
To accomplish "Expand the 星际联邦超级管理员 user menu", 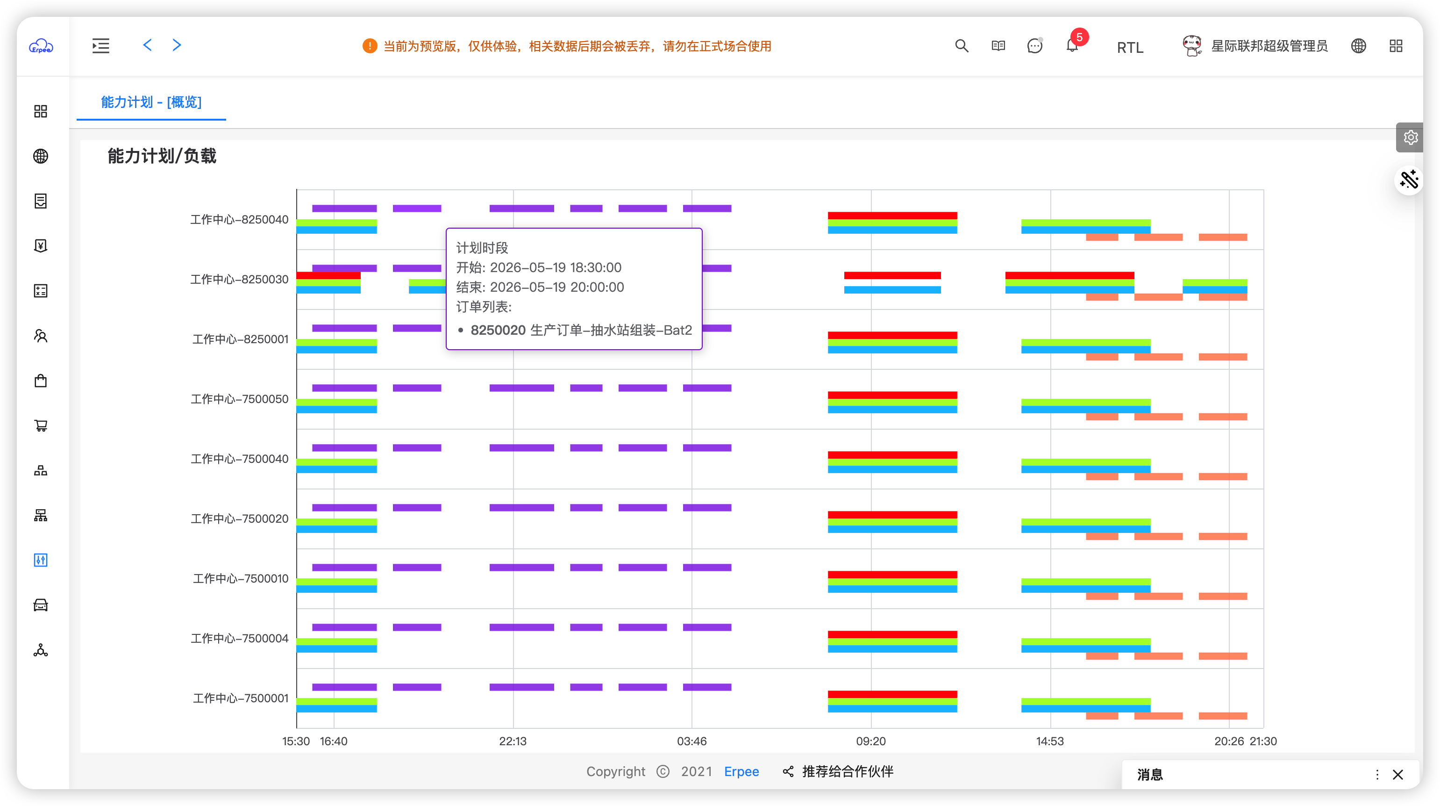I will tap(1255, 46).
